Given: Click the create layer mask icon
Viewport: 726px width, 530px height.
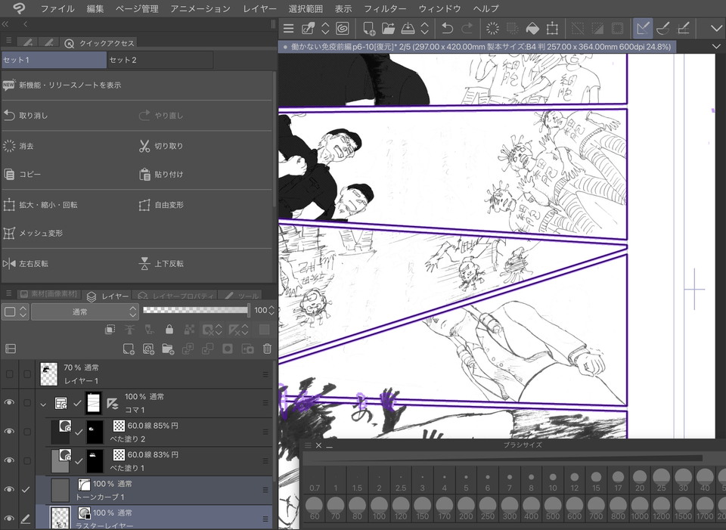Looking at the screenshot, I should 228,349.
